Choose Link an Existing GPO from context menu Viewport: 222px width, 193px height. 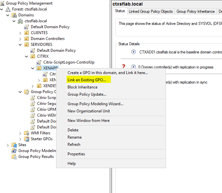[111, 80]
